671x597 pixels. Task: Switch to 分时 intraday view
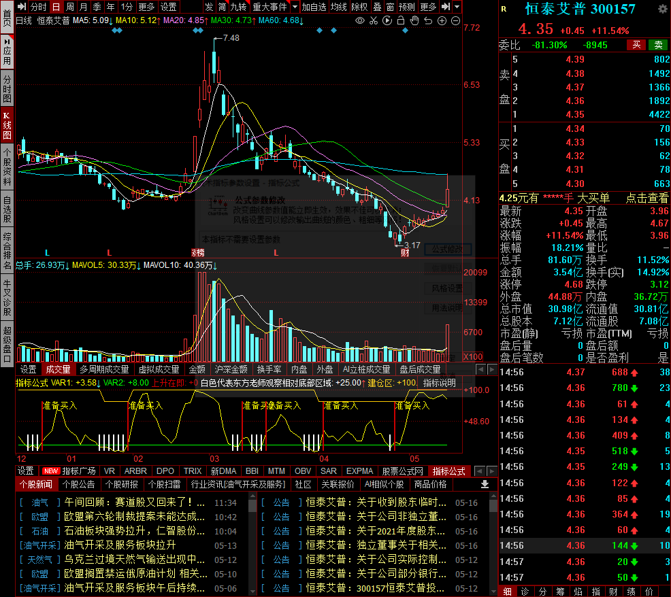pyautogui.click(x=39, y=7)
